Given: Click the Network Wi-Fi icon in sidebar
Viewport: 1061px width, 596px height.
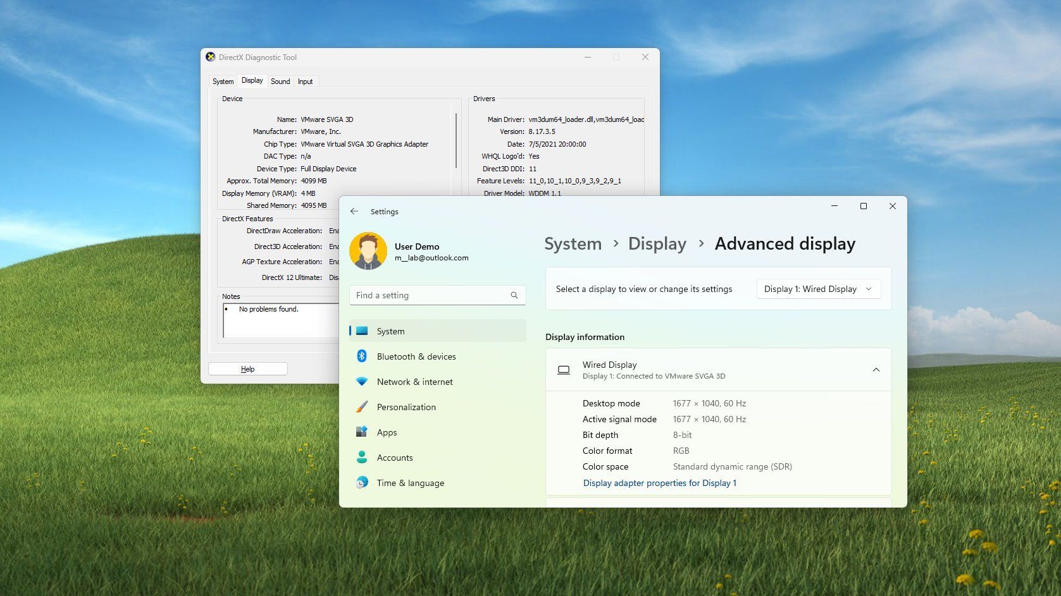Looking at the screenshot, I should pos(362,382).
